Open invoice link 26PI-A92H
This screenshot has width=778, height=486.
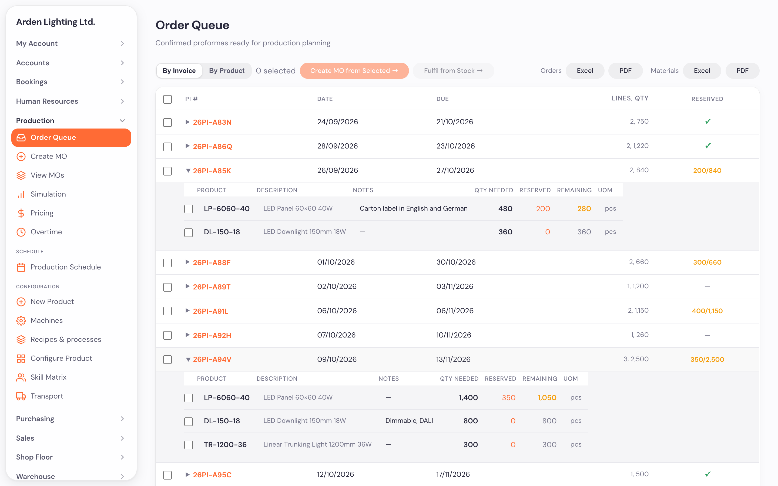tap(212, 336)
